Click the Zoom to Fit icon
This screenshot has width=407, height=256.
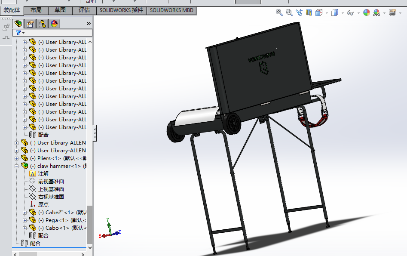pos(279,12)
